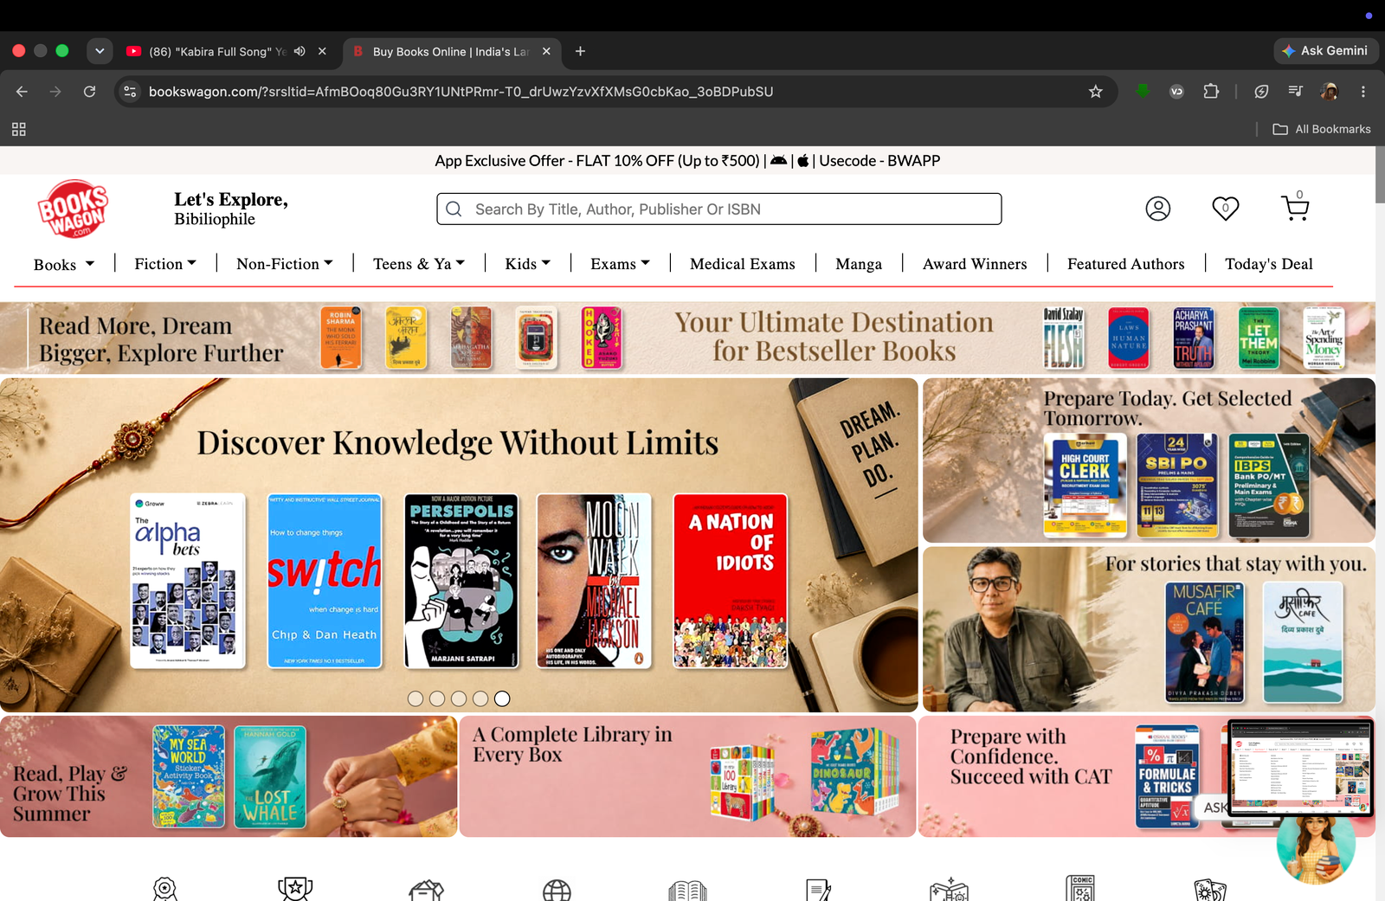Open the chat assistant avatar
Viewport: 1385px width, 901px height.
point(1316,847)
